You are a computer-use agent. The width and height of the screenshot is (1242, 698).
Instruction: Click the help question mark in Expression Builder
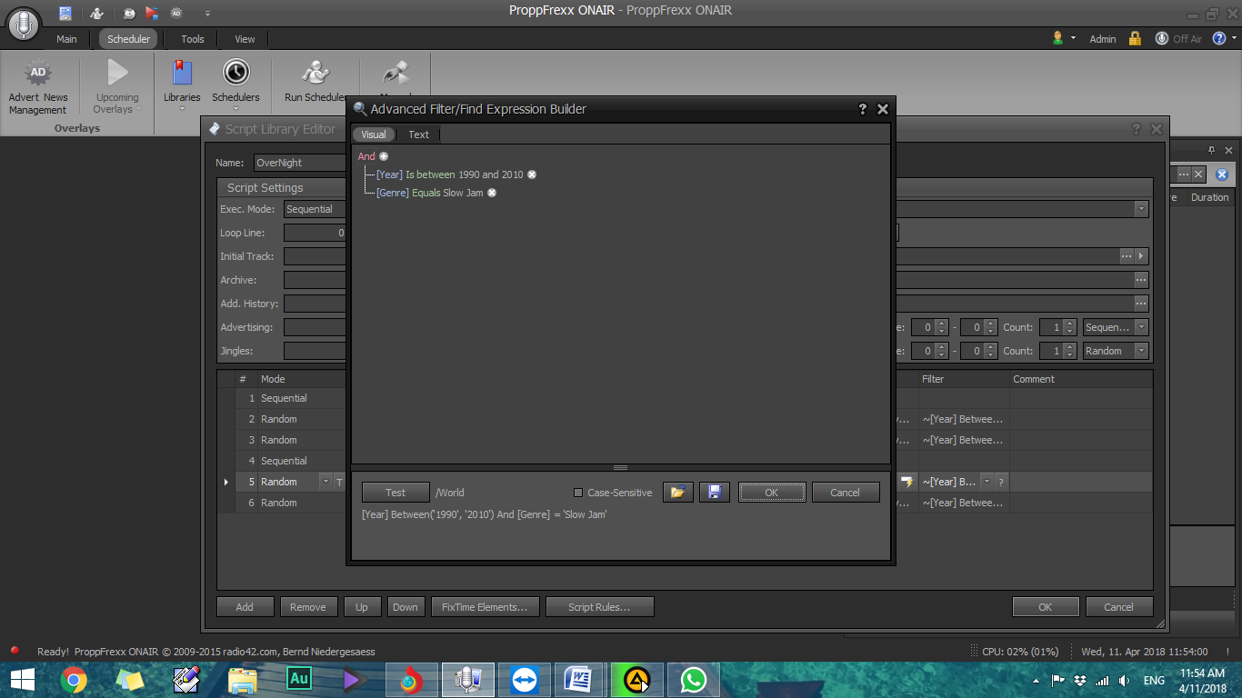[863, 109]
